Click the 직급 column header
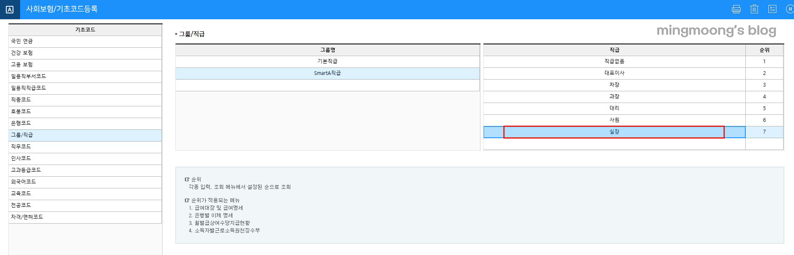Viewport: 794px width, 255px height. (x=614, y=50)
